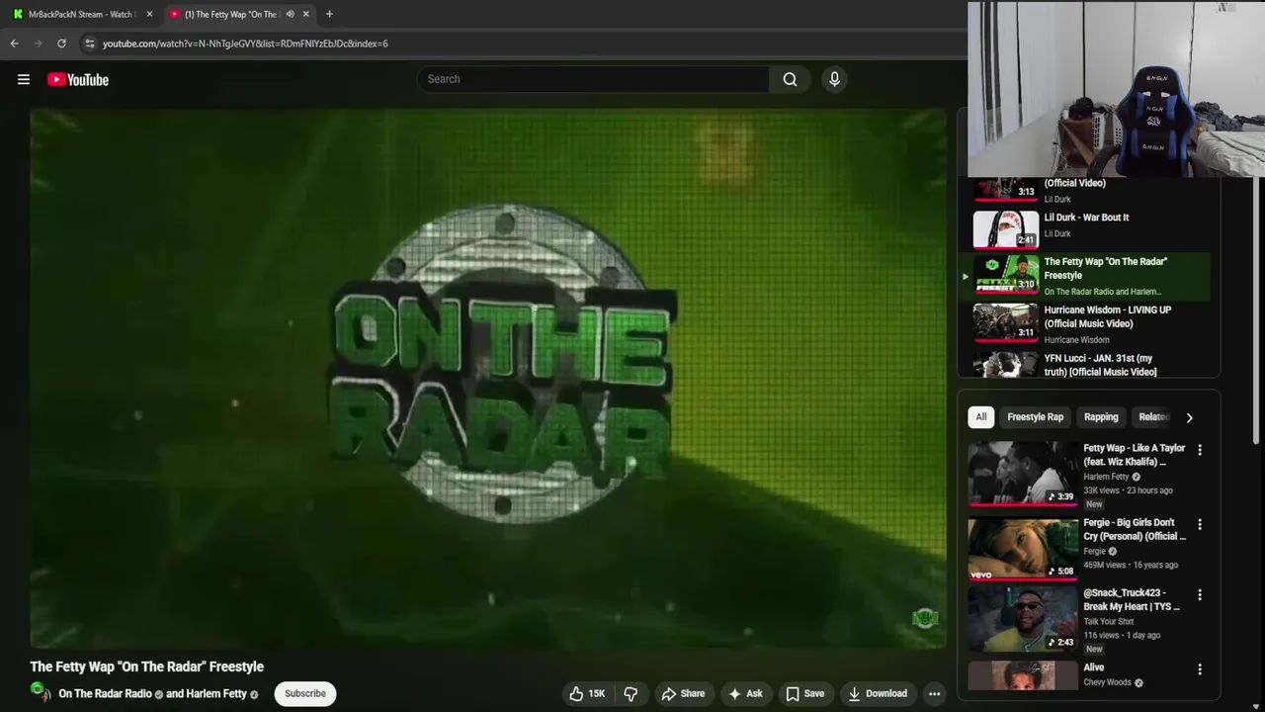Select the Freestyle Rap filter chip

point(1035,417)
